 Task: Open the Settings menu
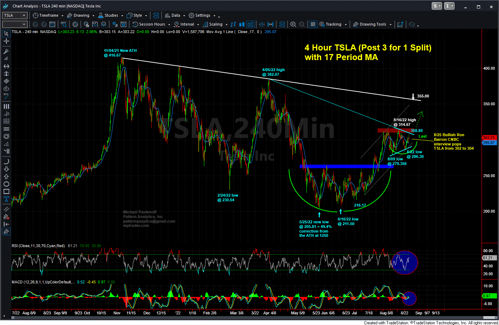(200, 15)
